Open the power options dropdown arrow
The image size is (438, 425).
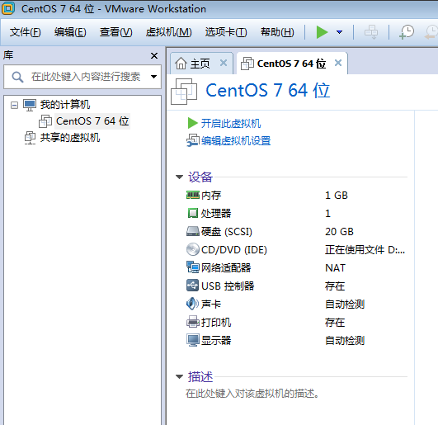(339, 32)
